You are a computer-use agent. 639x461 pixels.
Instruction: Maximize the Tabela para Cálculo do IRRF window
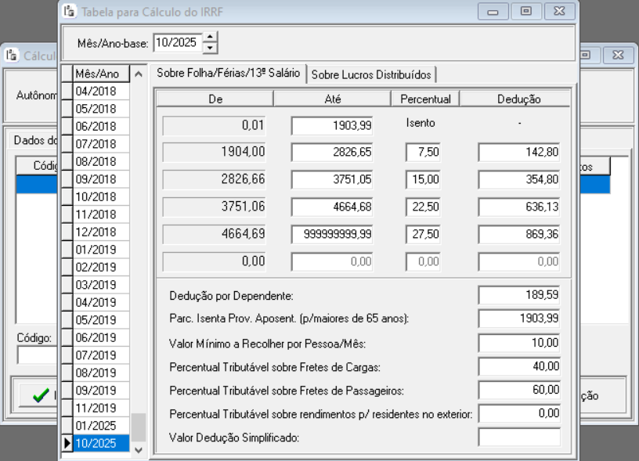526,12
